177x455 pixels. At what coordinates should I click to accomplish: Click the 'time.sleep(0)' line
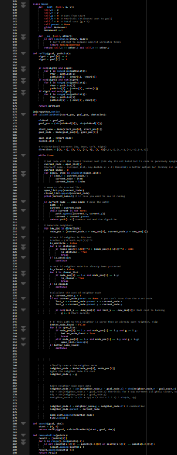(59, 418)
